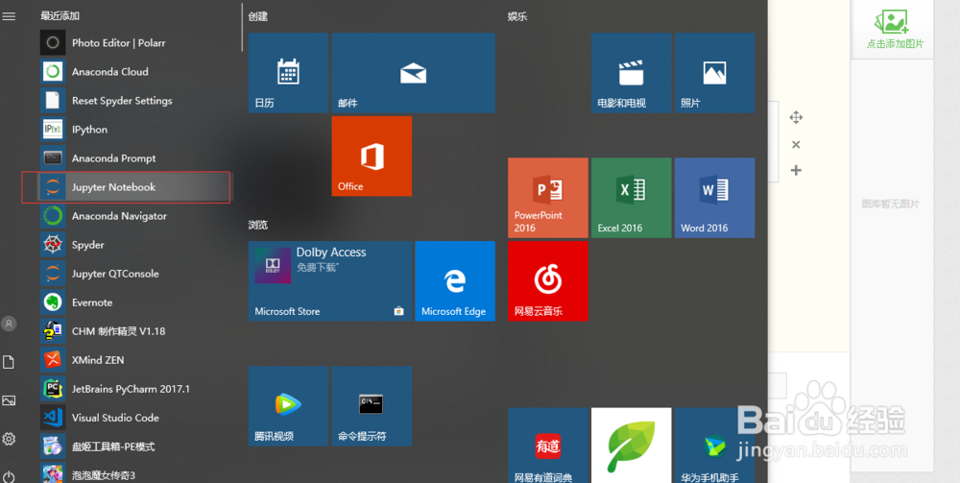Open the 网易有道词典 tile
The image size is (960, 483).
pos(548,445)
